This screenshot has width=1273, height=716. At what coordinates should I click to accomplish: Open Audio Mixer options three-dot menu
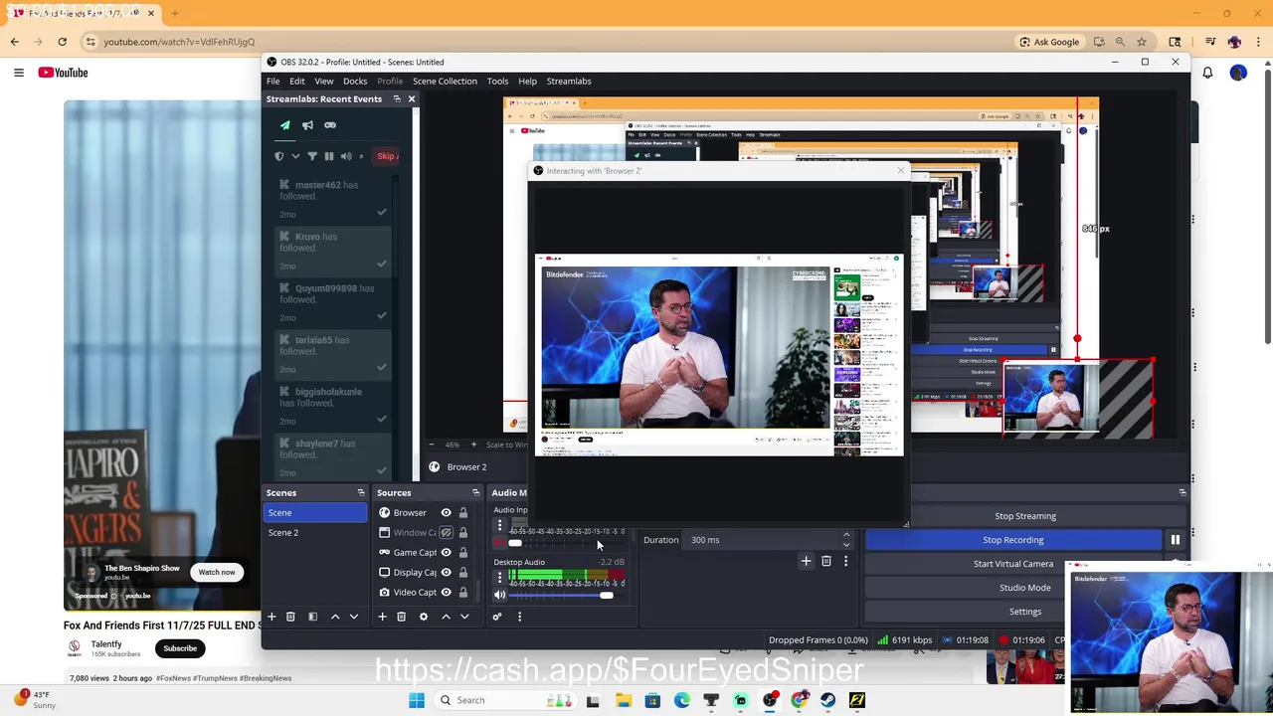point(519,617)
